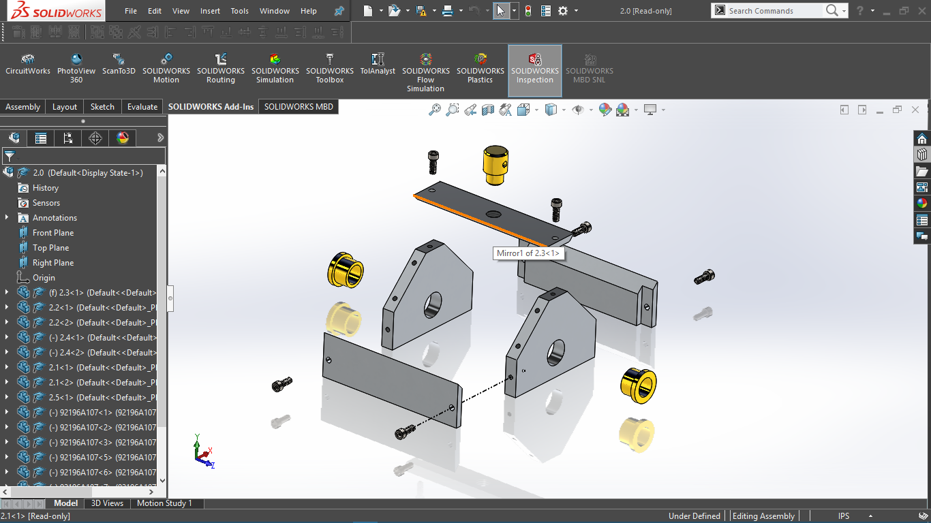Expand the Annotations tree node
This screenshot has height=523, width=931.
click(7, 217)
